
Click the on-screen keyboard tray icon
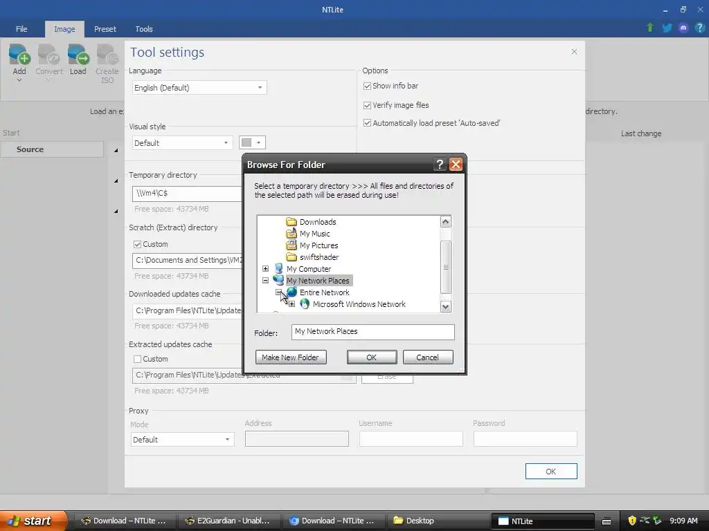click(x=607, y=521)
